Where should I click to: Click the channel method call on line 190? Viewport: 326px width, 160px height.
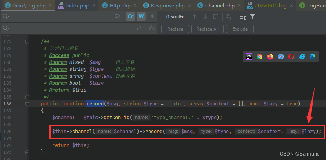[x=82, y=132]
